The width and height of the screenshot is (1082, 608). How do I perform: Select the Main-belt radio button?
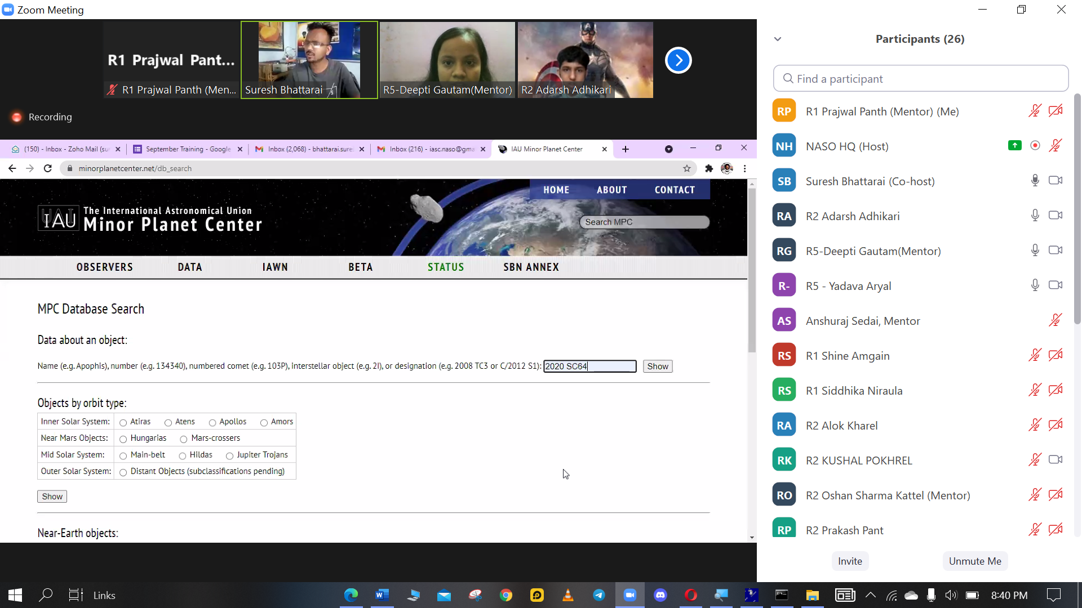click(123, 455)
